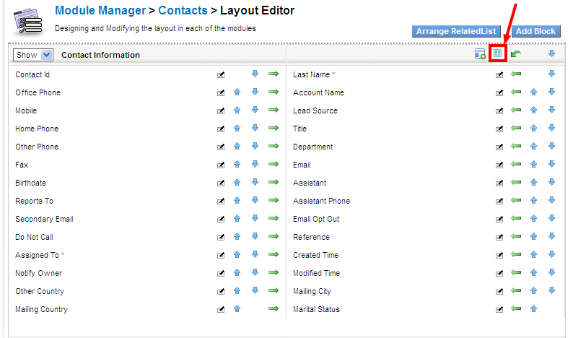Move Marital Status field to left column
573x338 pixels.
point(515,309)
